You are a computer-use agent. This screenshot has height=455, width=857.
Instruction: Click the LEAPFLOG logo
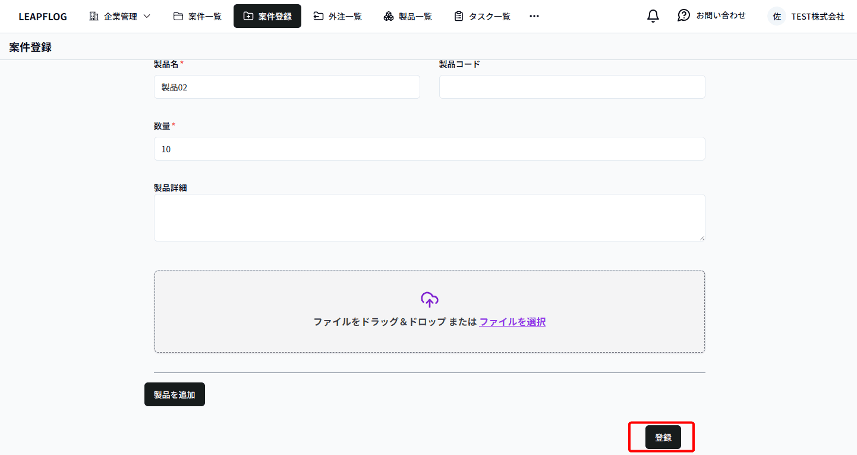tap(42, 16)
